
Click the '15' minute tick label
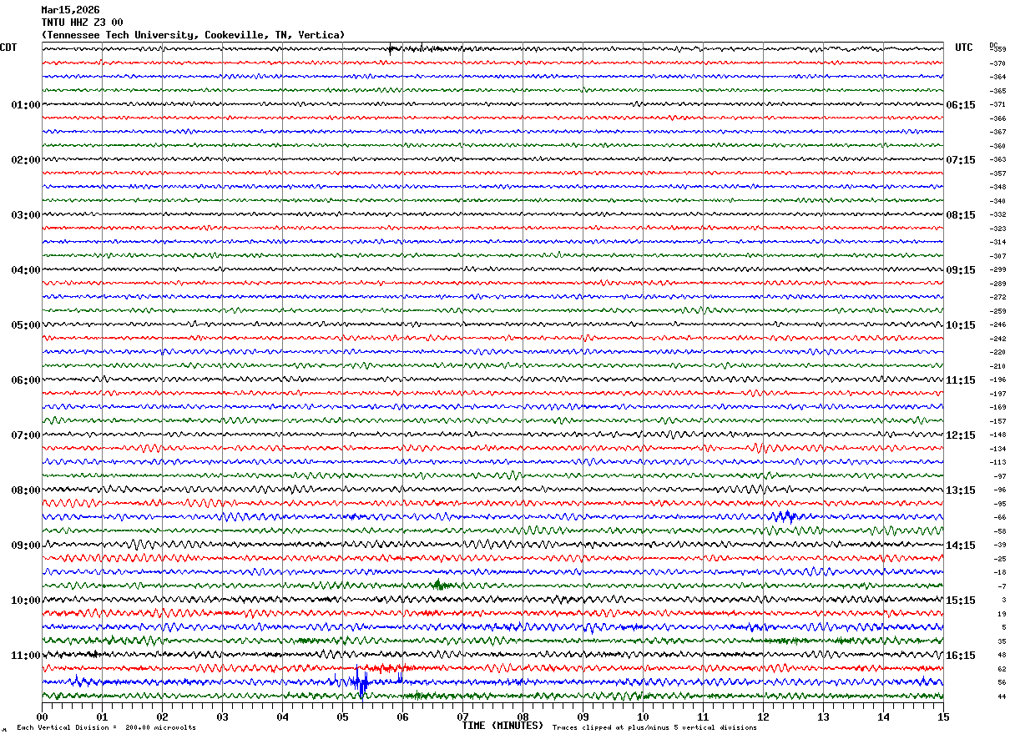coord(943,716)
